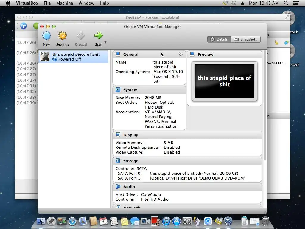Open Launchpad from the Dock
This screenshot has height=229, width=305.
[x=51, y=222]
